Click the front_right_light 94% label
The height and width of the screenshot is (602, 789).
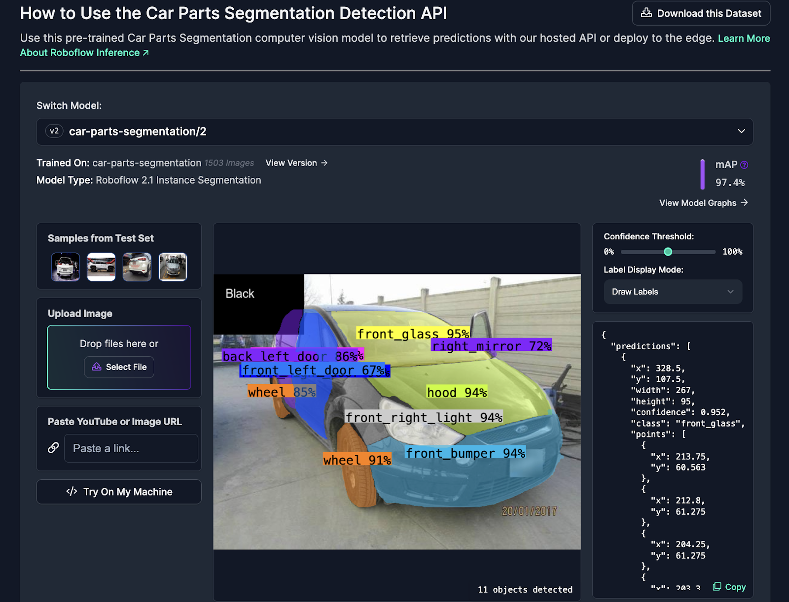pyautogui.click(x=424, y=417)
